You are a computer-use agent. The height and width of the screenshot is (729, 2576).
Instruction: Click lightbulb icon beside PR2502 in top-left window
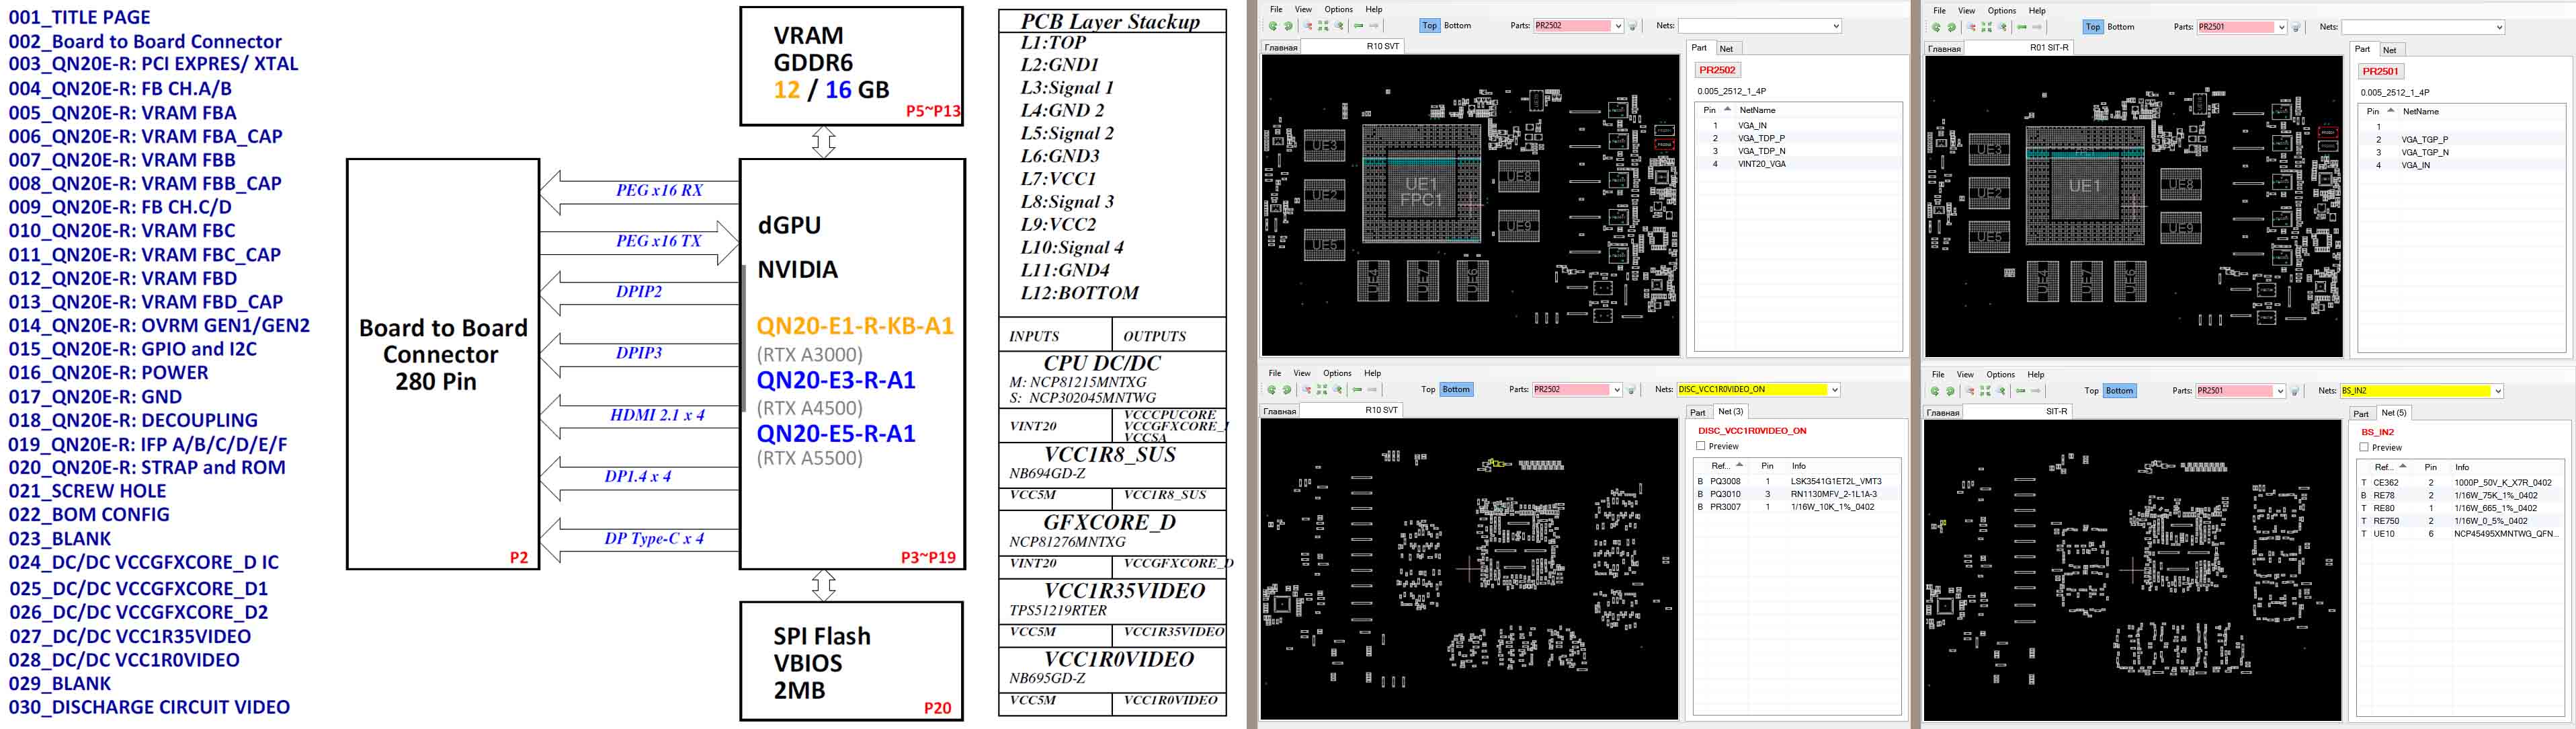coord(1632,26)
